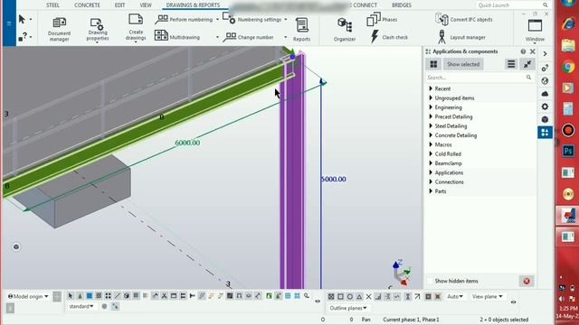Click the help icon in Applications & components
The width and height of the screenshot is (579, 325).
coord(523,51)
